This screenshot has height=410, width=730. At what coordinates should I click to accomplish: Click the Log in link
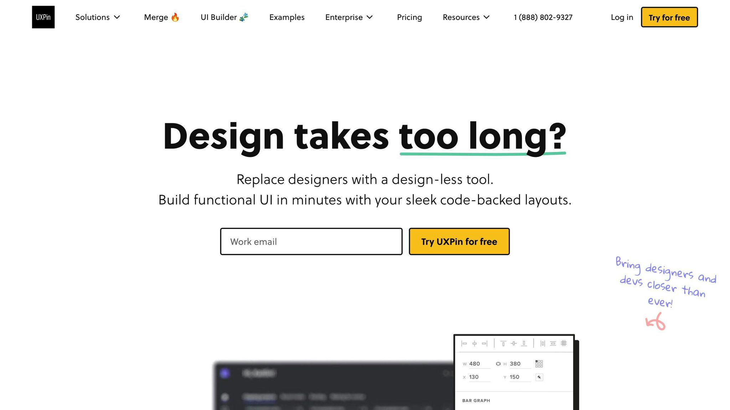621,17
